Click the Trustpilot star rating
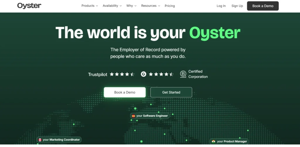Screen dimensions: 300x147 point(122,74)
